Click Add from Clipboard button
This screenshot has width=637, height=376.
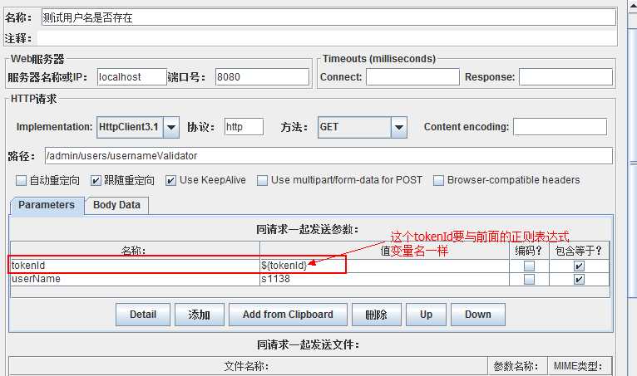(x=288, y=315)
